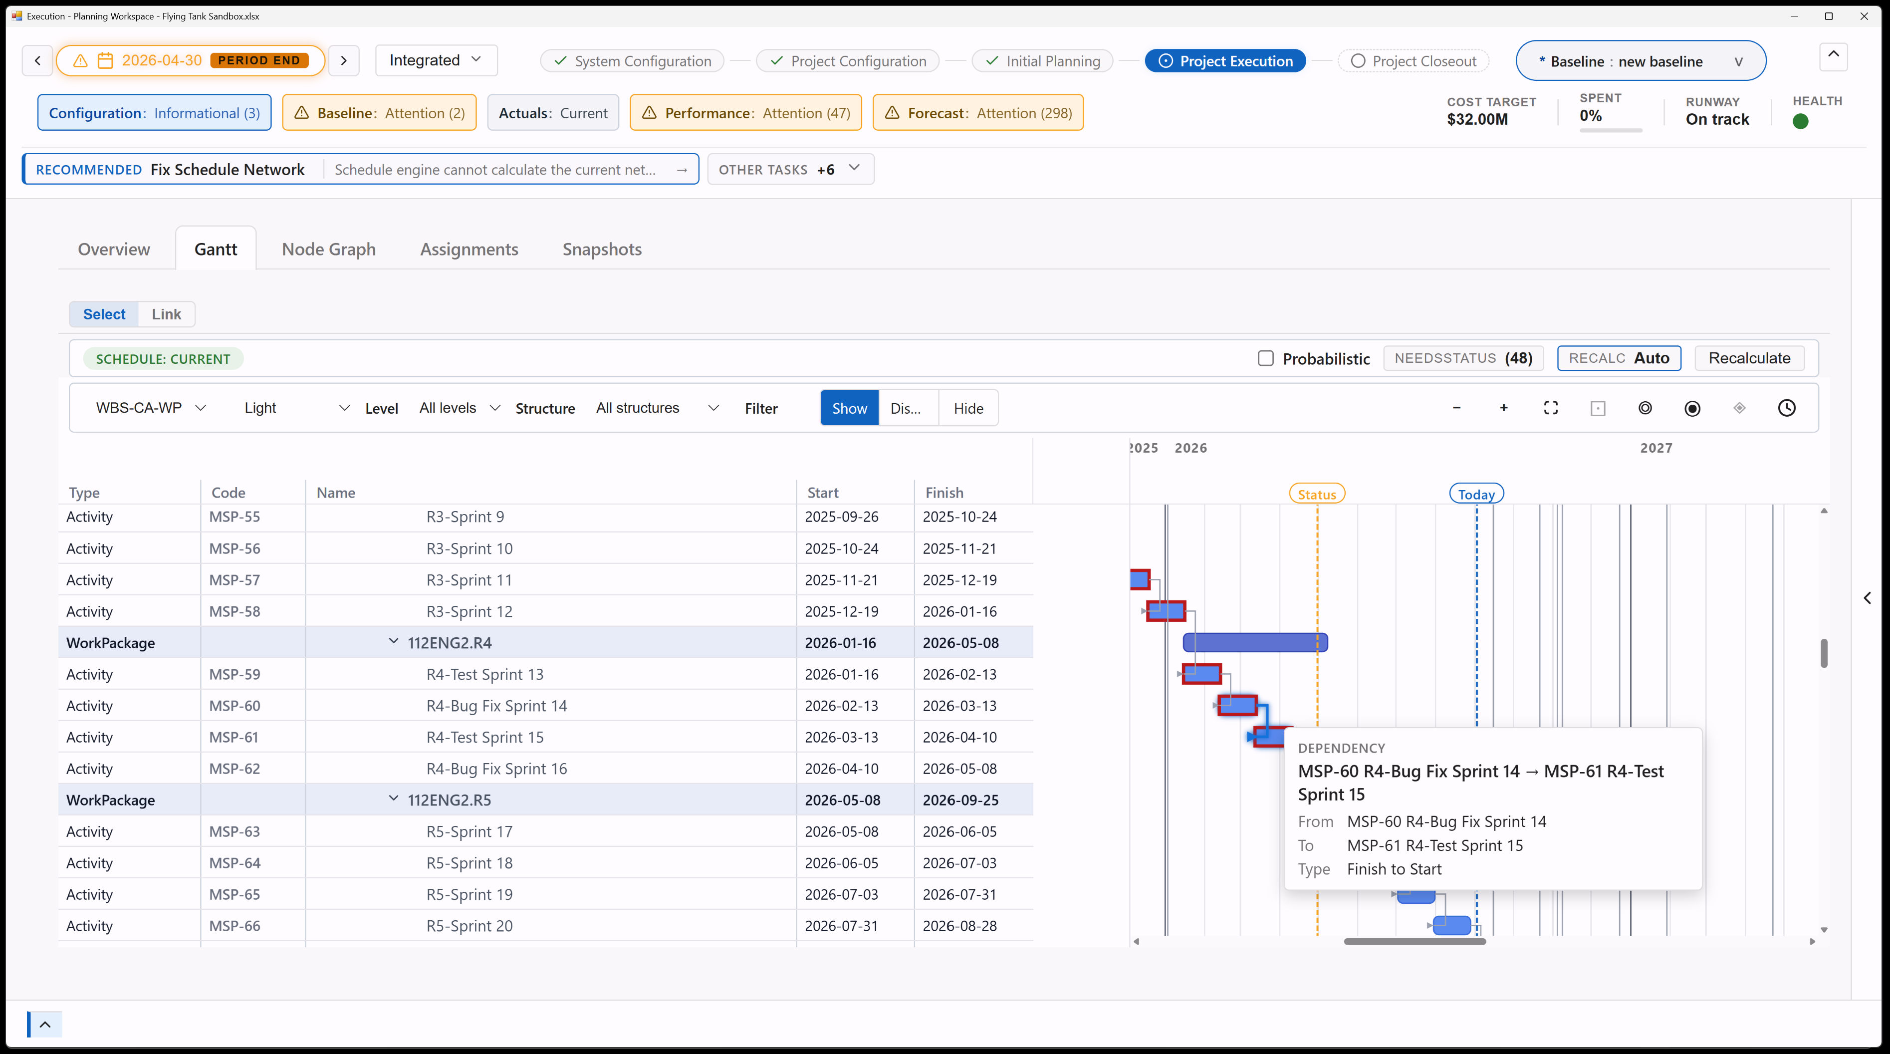The image size is (1890, 1054).
Task: Click arrow on recommended Fix Schedule Network
Action: pos(682,170)
